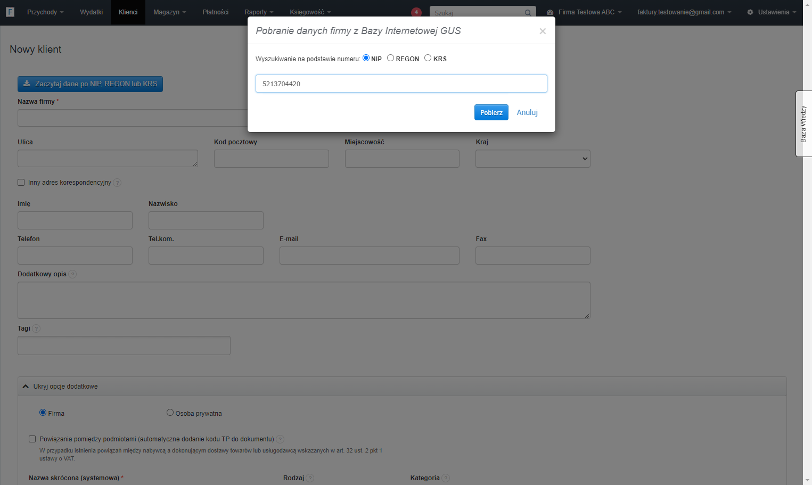
Task: Focus the NIP number input field
Action: pyautogui.click(x=401, y=84)
